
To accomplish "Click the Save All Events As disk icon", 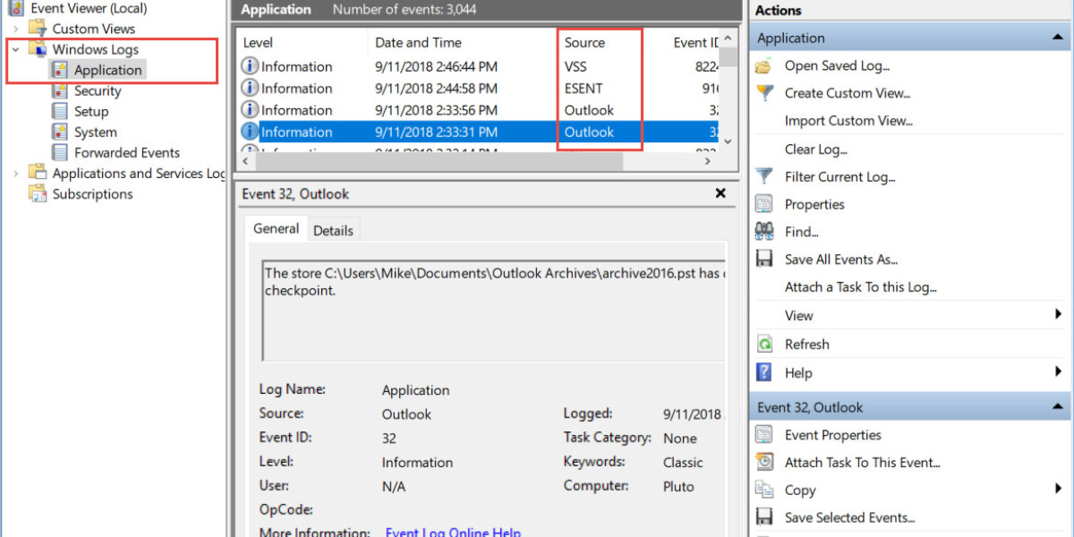I will click(763, 260).
